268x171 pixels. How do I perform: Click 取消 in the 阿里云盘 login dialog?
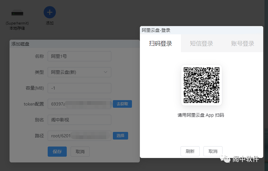click(x=213, y=151)
